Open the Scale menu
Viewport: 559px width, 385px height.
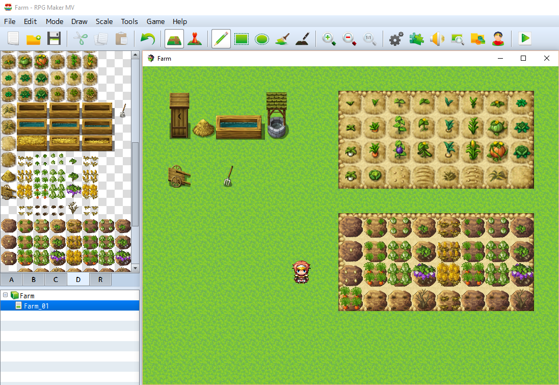click(104, 21)
